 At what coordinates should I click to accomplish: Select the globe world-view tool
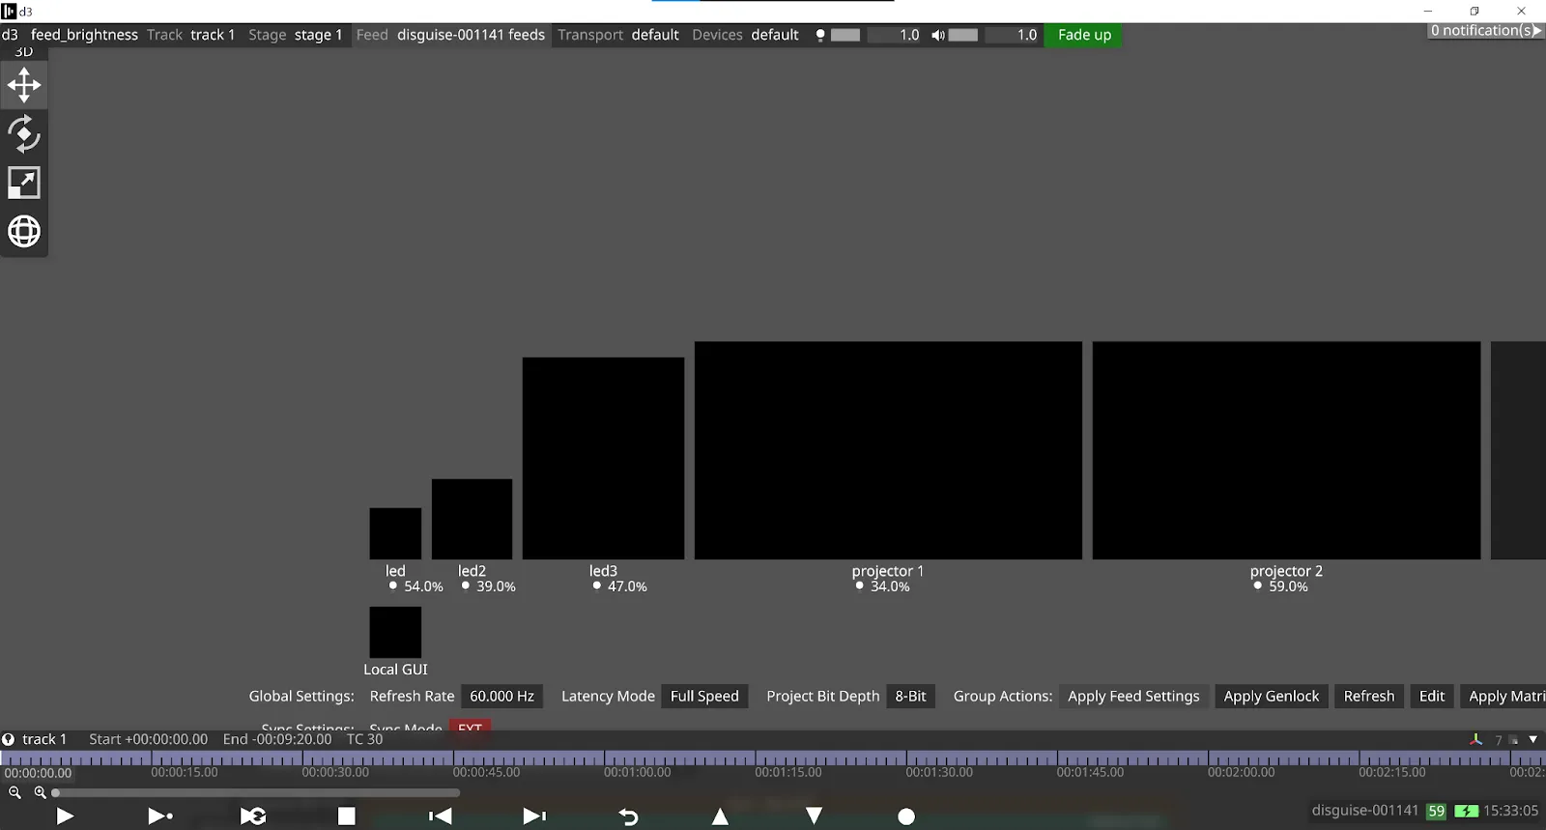pyautogui.click(x=24, y=232)
